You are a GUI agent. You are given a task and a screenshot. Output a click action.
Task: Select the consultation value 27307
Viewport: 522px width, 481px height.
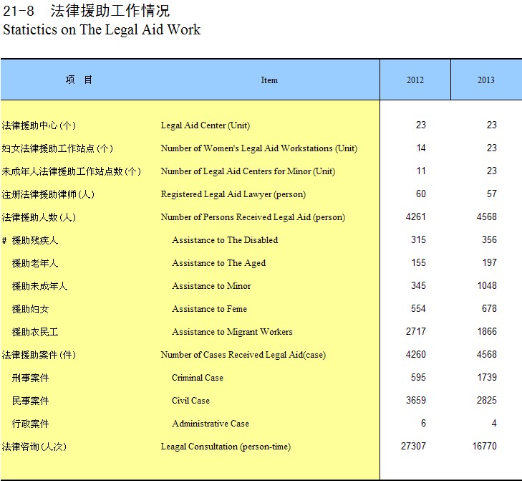click(x=413, y=447)
